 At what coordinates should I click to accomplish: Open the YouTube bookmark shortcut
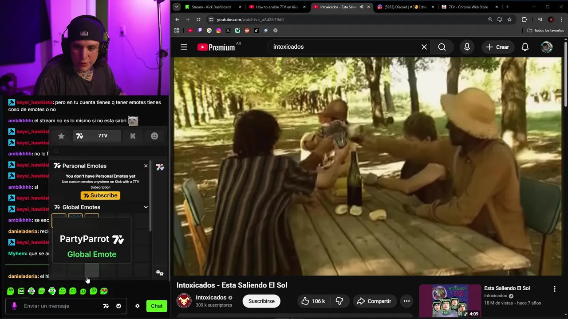click(190, 31)
